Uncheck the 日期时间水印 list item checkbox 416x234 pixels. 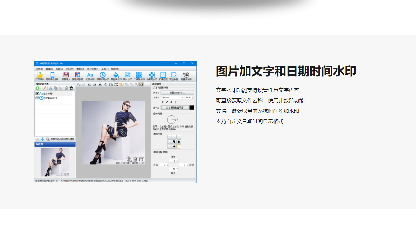[x=37, y=98]
